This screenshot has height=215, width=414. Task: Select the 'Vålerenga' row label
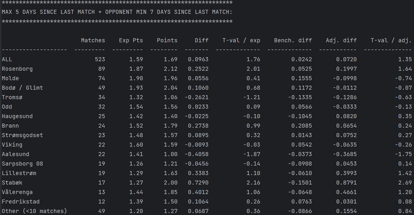coord(17,193)
